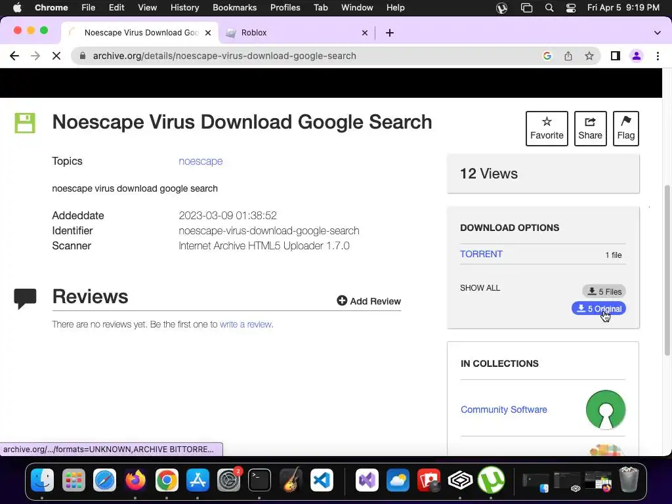The width and height of the screenshot is (672, 504).
Task: Open the Tab menu
Action: click(x=320, y=8)
